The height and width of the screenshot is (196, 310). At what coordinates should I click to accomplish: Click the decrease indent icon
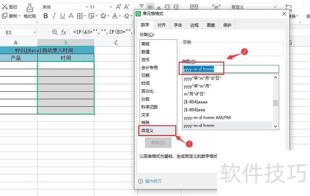167,7
